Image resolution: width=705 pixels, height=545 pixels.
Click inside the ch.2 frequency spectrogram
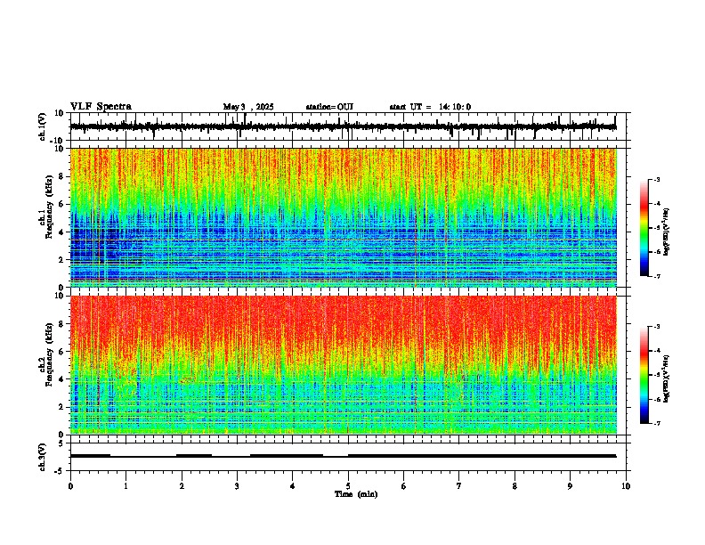(344, 365)
